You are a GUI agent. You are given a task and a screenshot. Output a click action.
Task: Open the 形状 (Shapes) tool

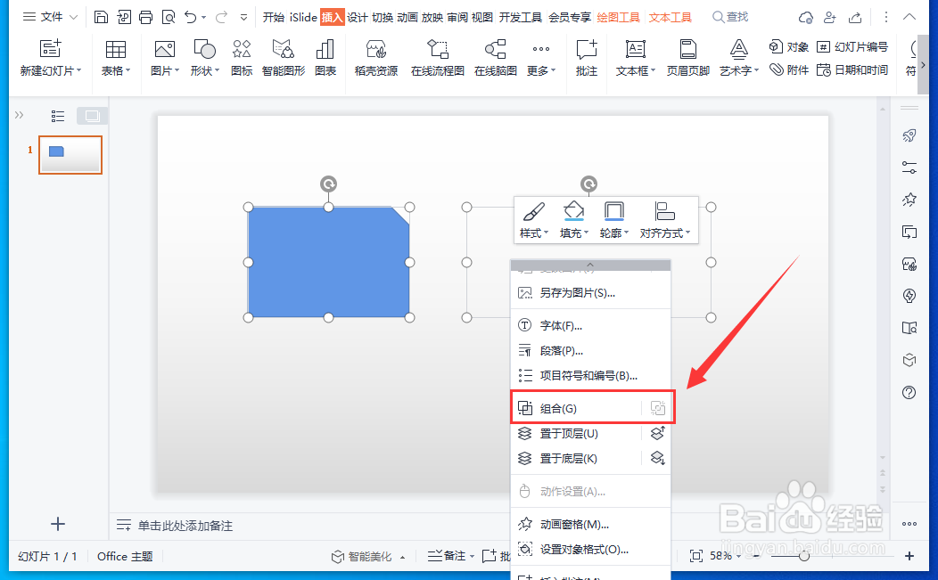coord(204,58)
